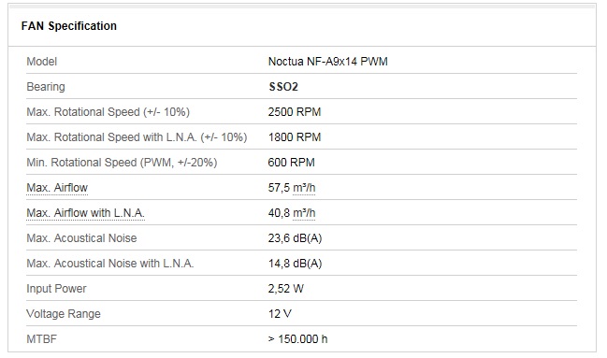
Task: Click the Voltage Range label
Action: (64, 313)
